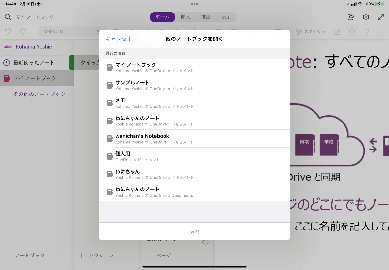The height and width of the screenshot is (270, 389).
Task: Tap the pink notebook icon in sidebar
Action: [7, 78]
